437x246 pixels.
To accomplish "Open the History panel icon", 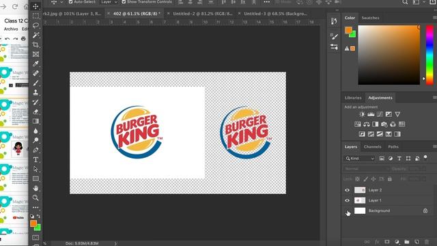I will click(334, 21).
